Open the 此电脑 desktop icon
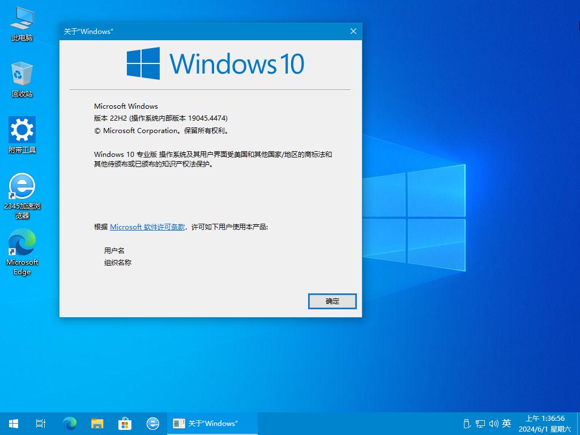This screenshot has height=435, width=580. (22, 24)
